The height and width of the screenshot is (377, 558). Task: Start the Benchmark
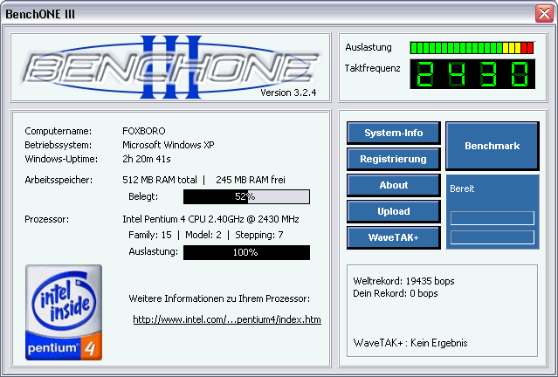point(493,146)
